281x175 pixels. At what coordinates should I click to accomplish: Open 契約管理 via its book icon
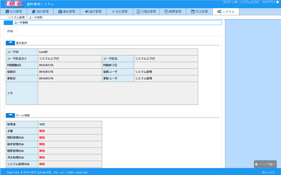34,12
